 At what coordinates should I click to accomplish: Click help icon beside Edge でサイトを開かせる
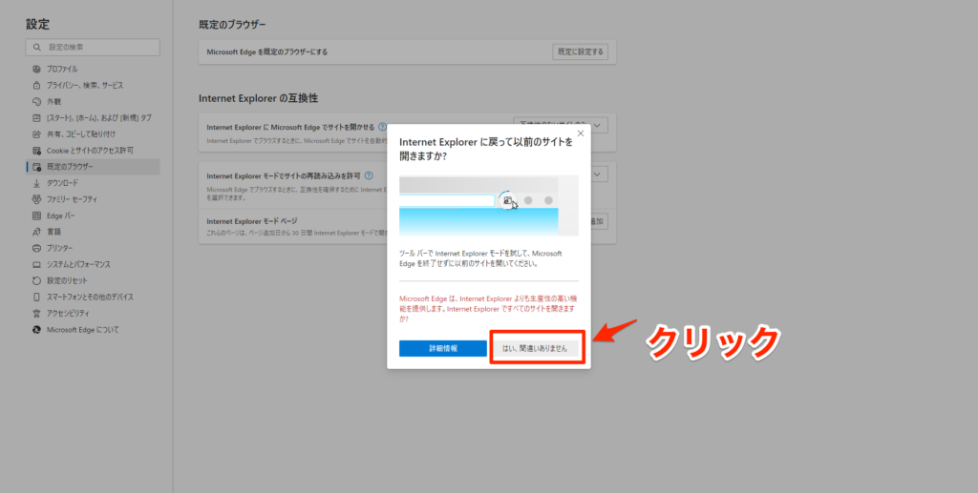[x=382, y=127]
